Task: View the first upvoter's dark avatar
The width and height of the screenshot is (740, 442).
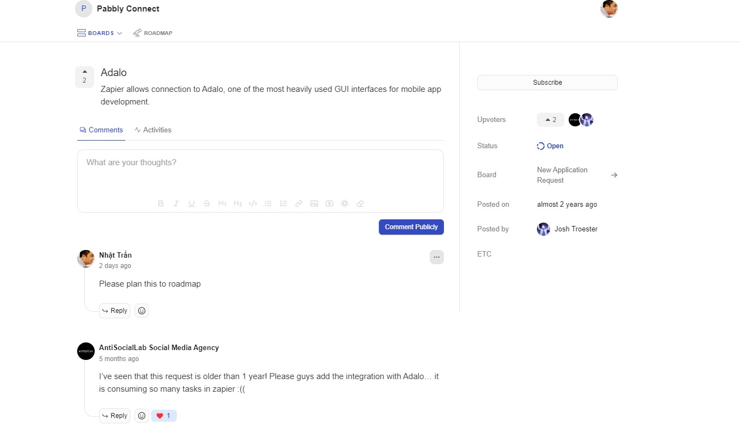Action: [575, 120]
